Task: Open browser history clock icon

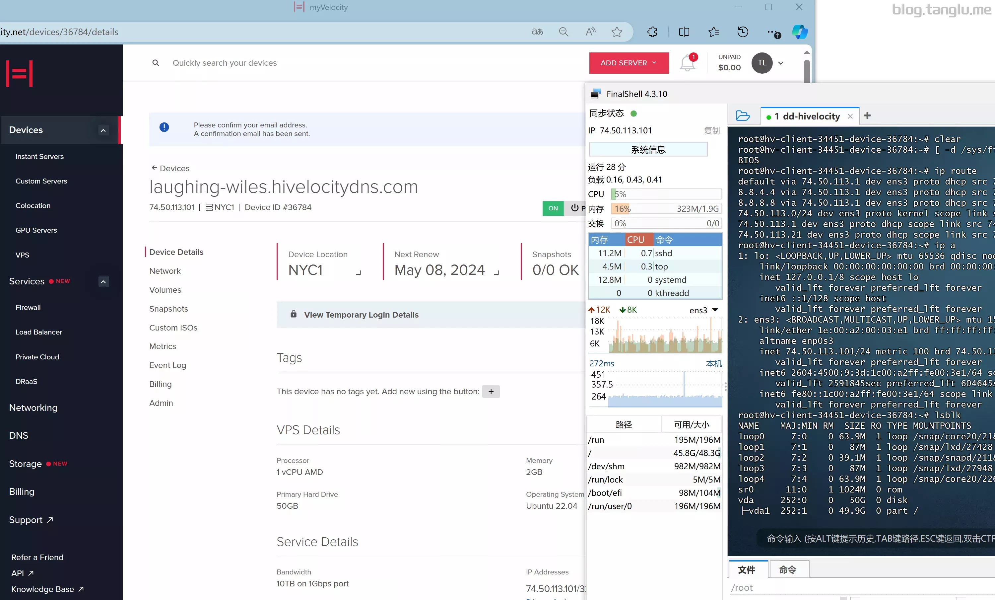Action: point(743,32)
